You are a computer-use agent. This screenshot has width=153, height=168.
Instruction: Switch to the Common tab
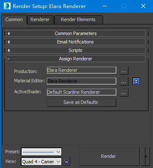point(14,19)
